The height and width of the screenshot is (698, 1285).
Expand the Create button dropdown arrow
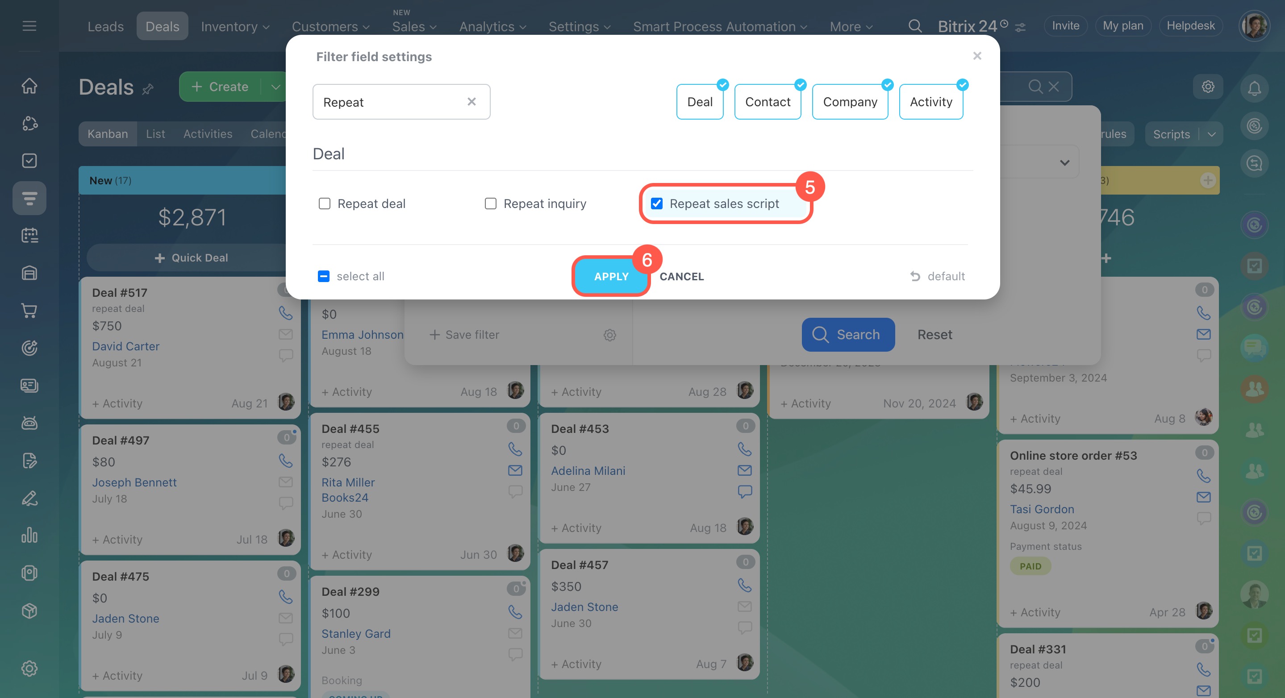[275, 87]
